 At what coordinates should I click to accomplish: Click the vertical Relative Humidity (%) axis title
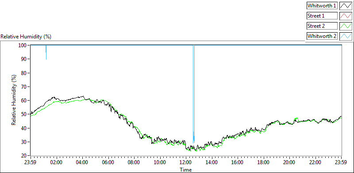[14, 100]
